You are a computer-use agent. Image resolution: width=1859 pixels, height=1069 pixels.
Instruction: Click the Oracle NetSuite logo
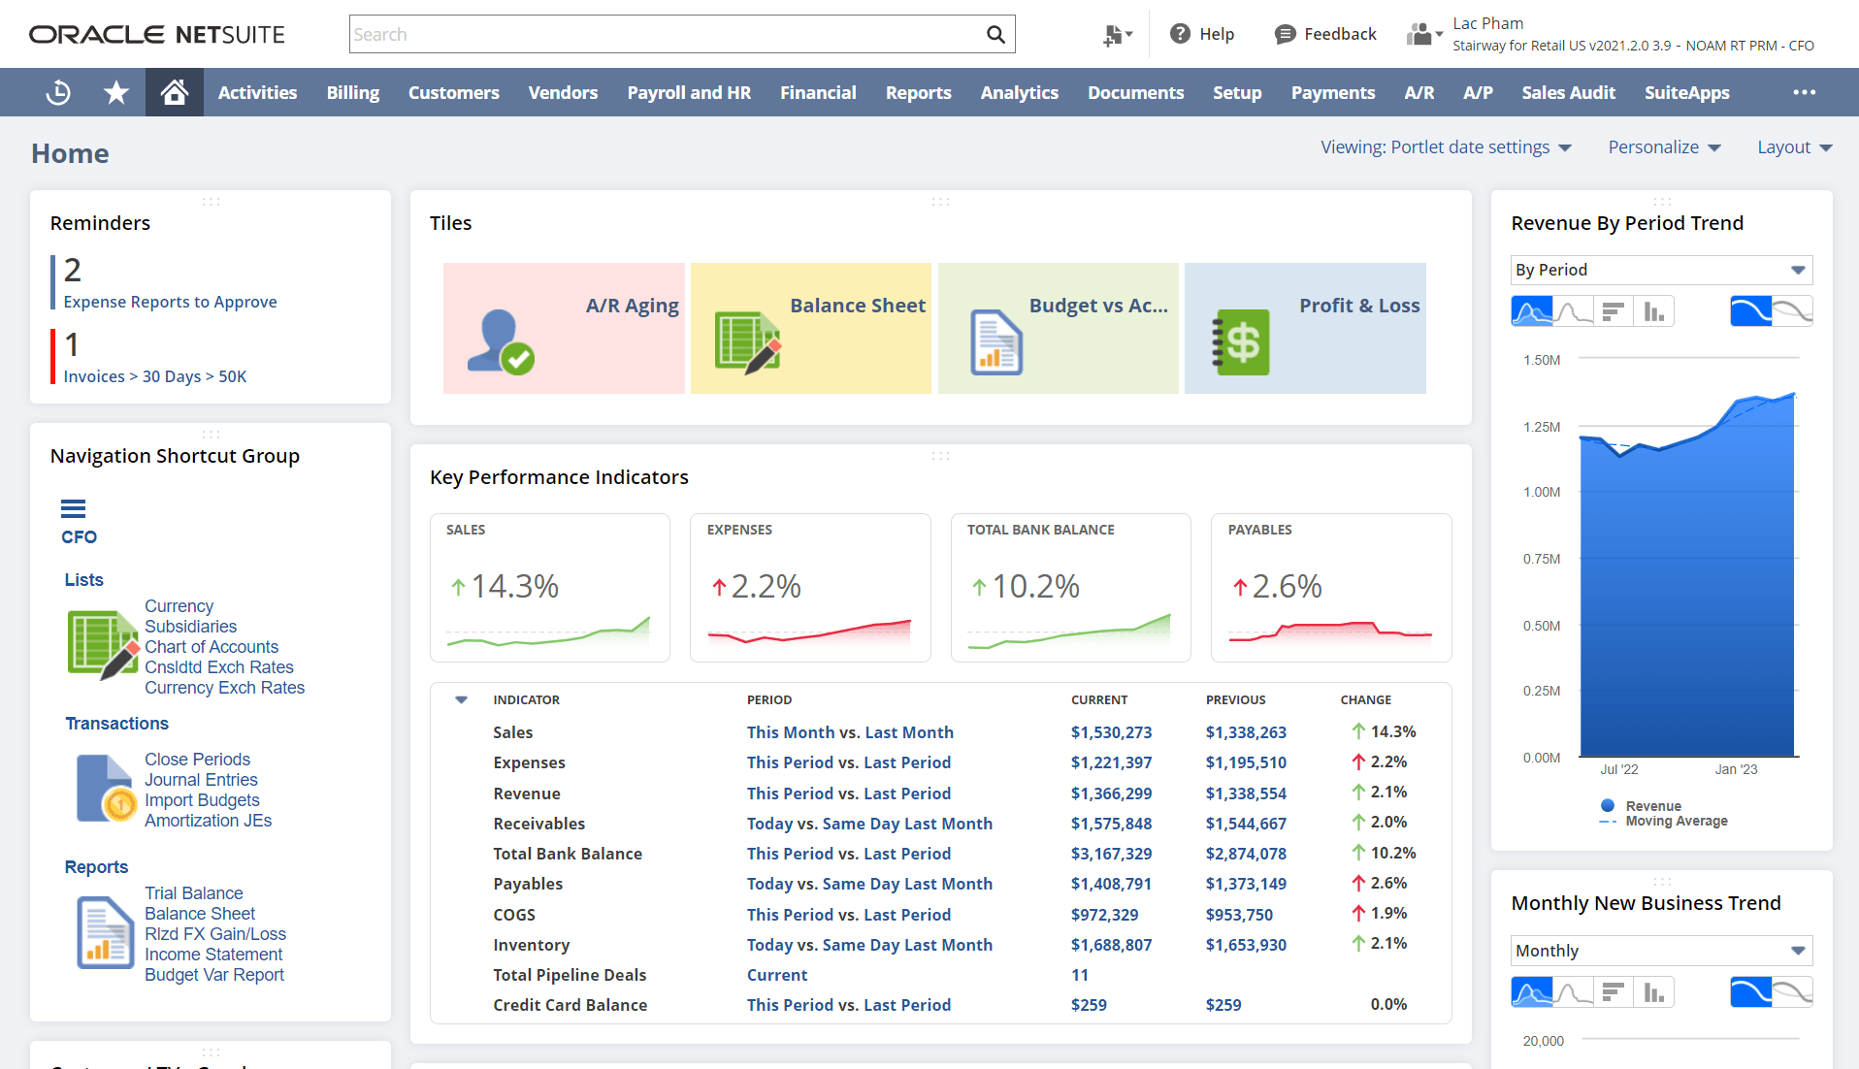pos(157,34)
